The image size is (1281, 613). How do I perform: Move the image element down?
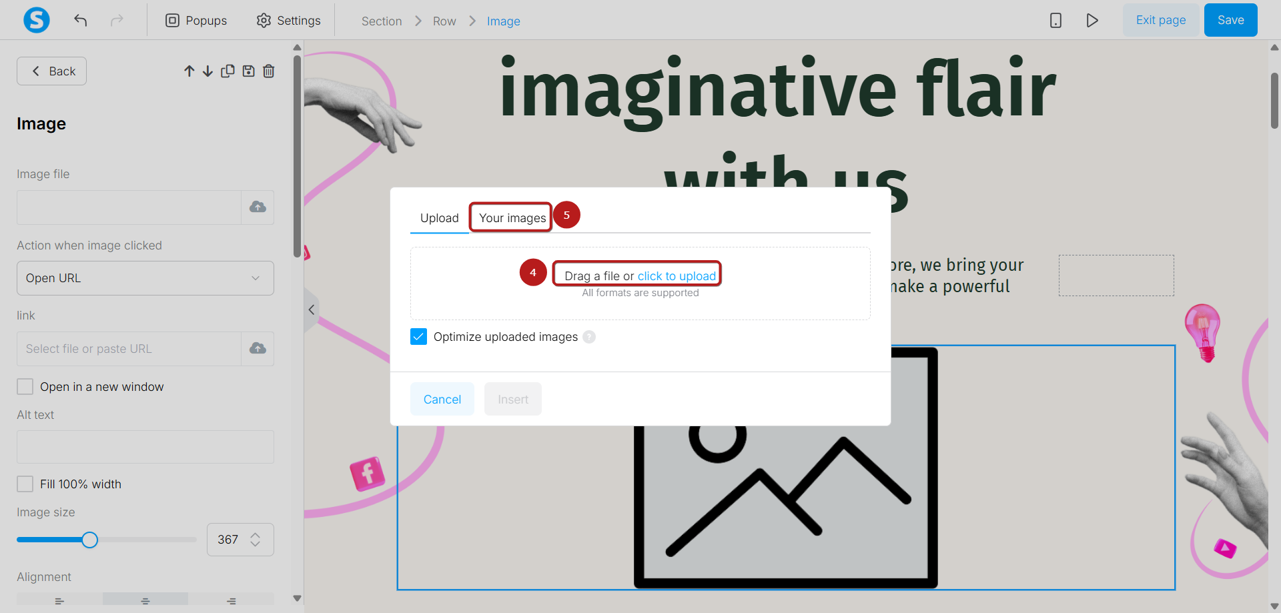pyautogui.click(x=207, y=71)
